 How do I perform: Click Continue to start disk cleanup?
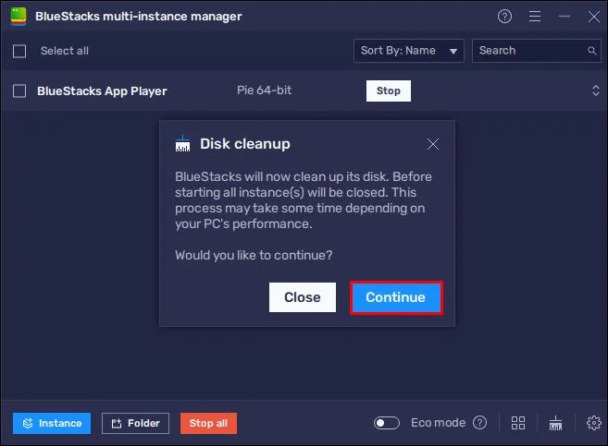pos(396,297)
